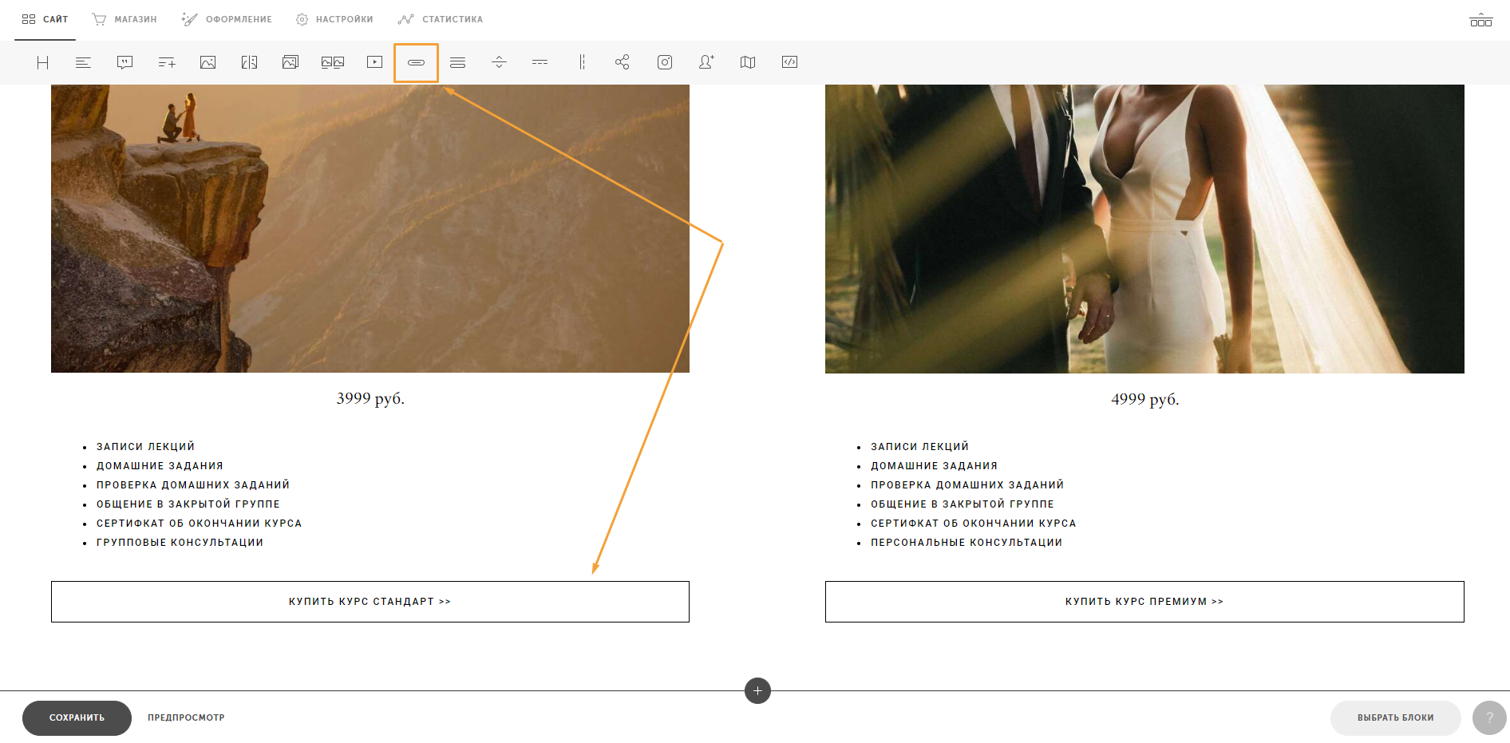Open the Статистика section
Viewport: 1510px width, 743px height.
pos(441,19)
